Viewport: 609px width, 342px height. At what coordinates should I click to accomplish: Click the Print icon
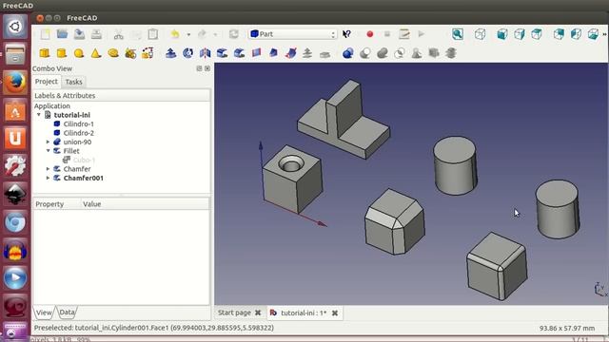(x=96, y=34)
